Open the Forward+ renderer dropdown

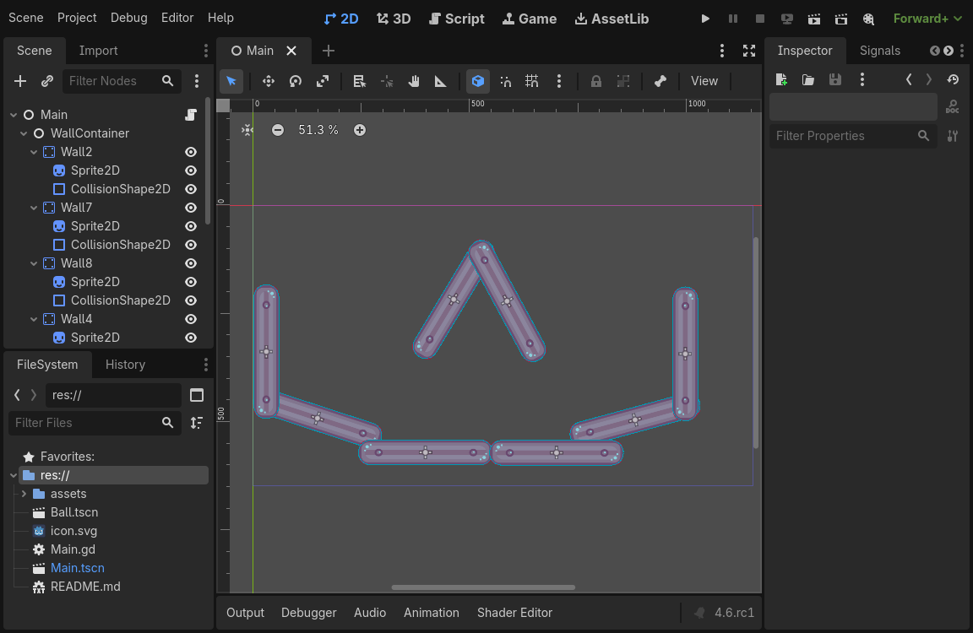tap(927, 19)
